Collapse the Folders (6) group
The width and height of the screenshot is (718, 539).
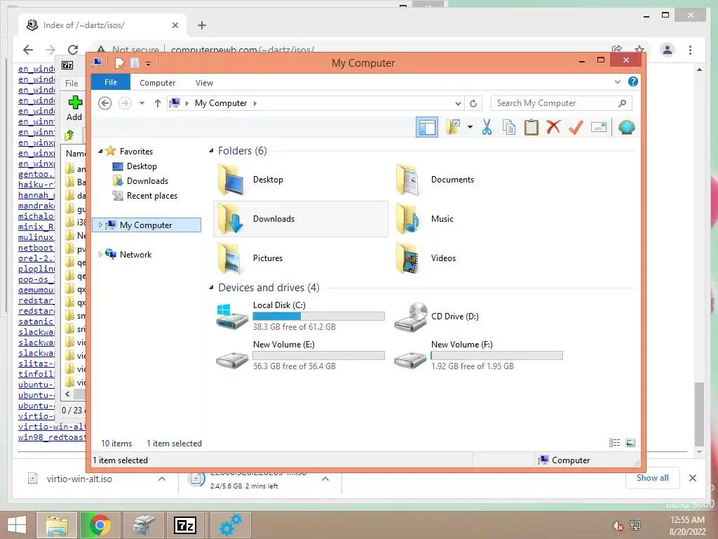pos(211,151)
